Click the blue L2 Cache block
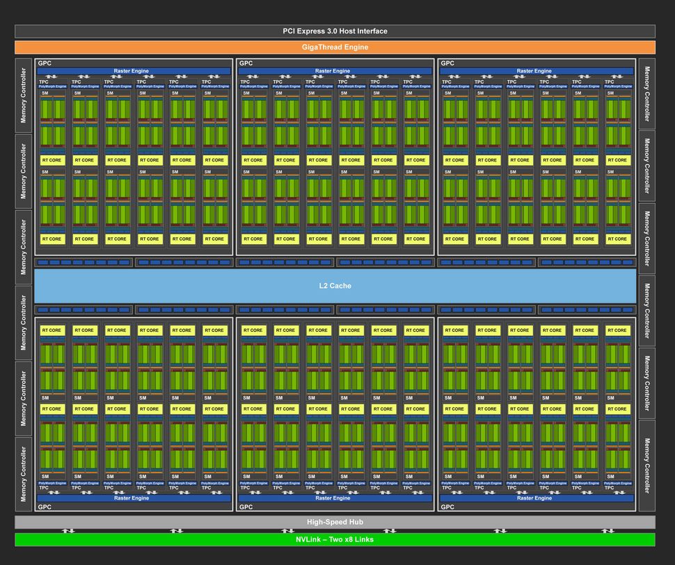675x565 pixels. 335,286
